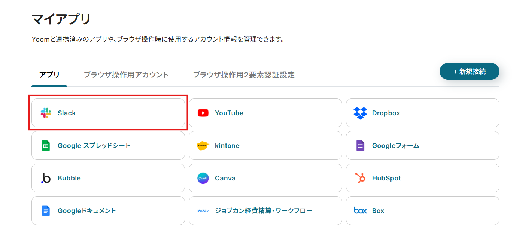Screen dimensions: 532x228
Task: Click the Google Docs blue icon
Action: (46, 211)
